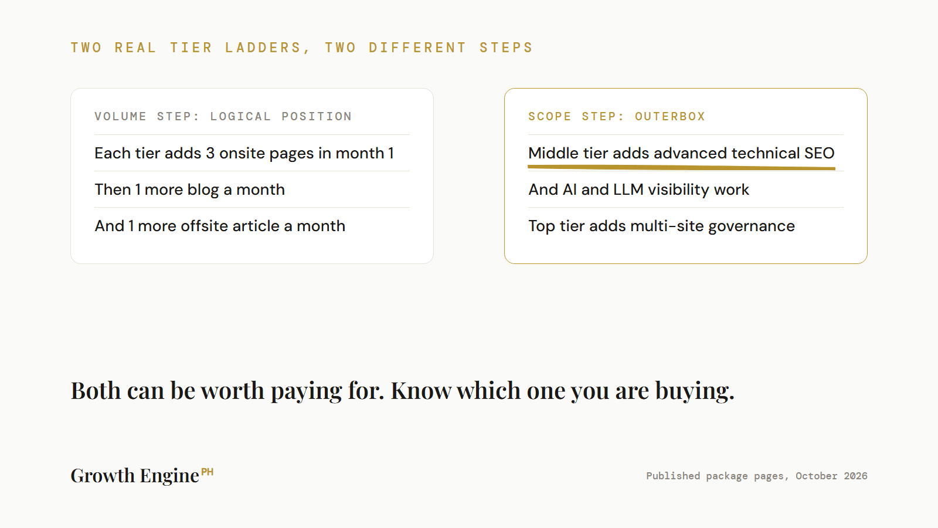
Task: Click the words 'LOGICAL POSITION' in card heading
Action: pyautogui.click(x=281, y=116)
